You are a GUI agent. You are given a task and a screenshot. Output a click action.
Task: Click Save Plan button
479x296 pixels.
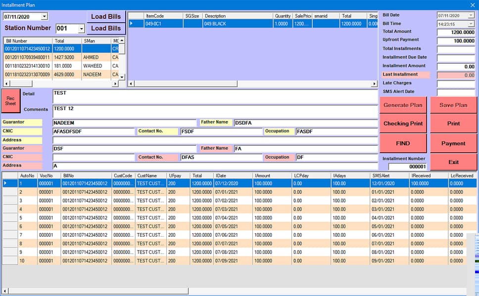[x=453, y=105]
